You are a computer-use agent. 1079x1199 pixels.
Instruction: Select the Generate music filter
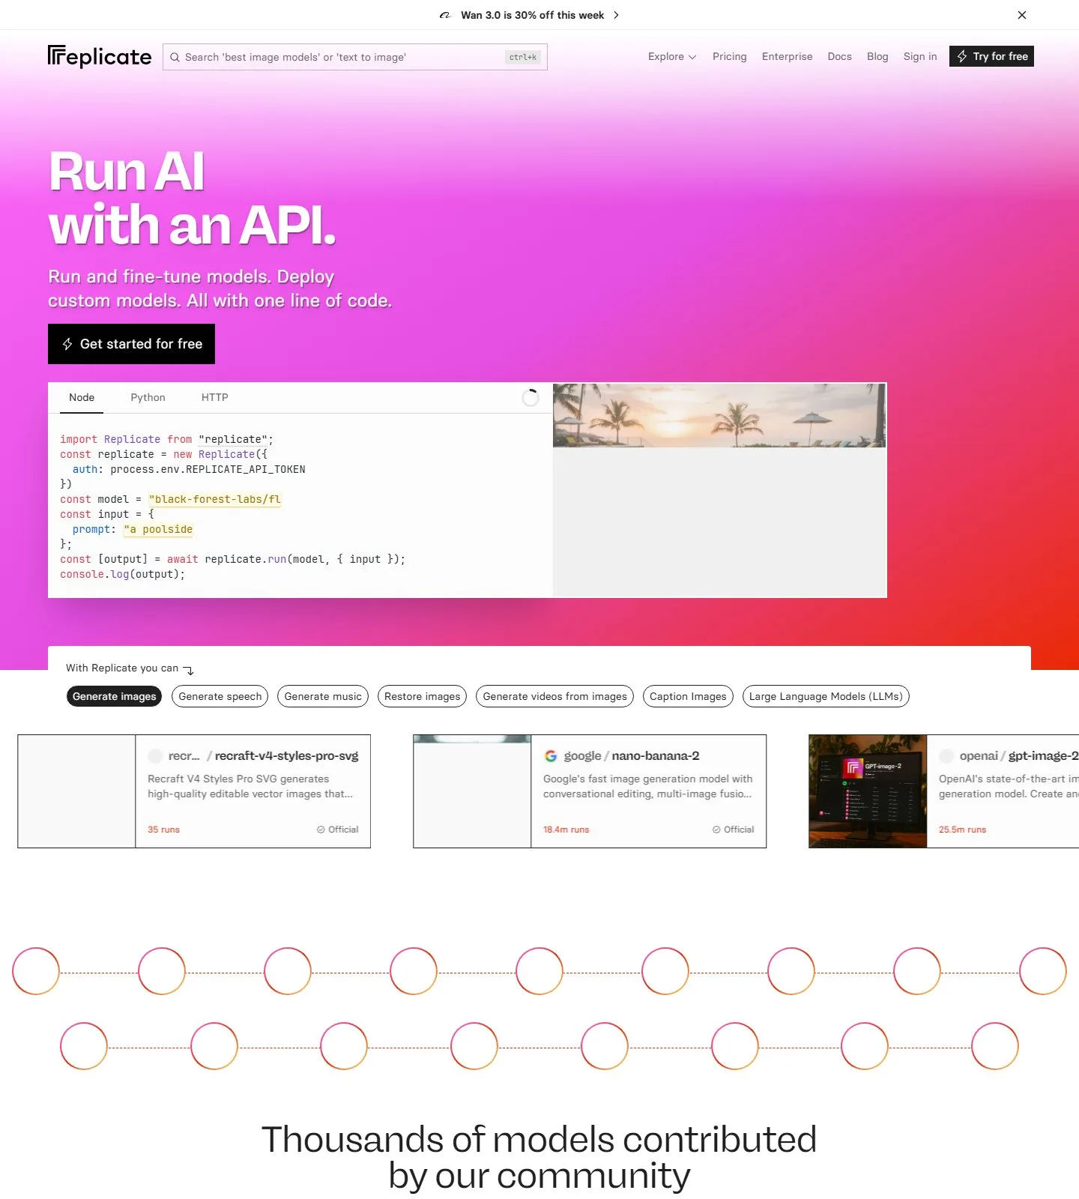[x=323, y=696]
